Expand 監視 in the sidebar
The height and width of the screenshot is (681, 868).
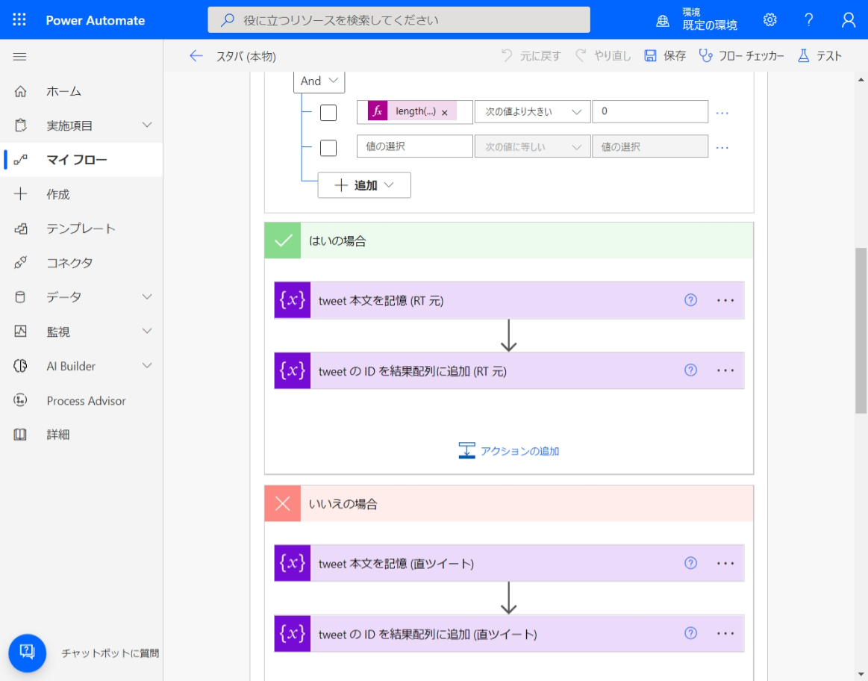pyautogui.click(x=147, y=331)
